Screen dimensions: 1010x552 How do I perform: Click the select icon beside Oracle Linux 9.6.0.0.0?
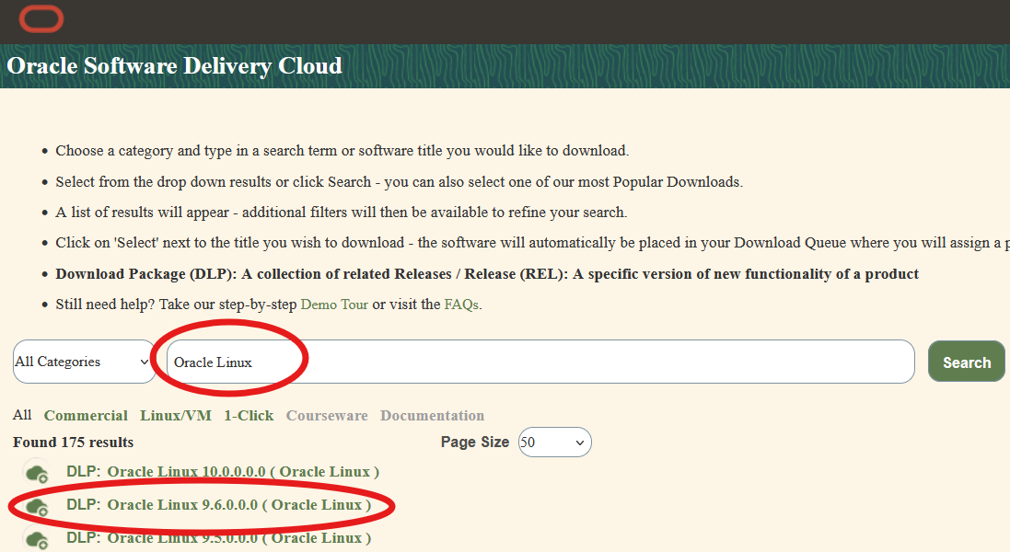(36, 504)
